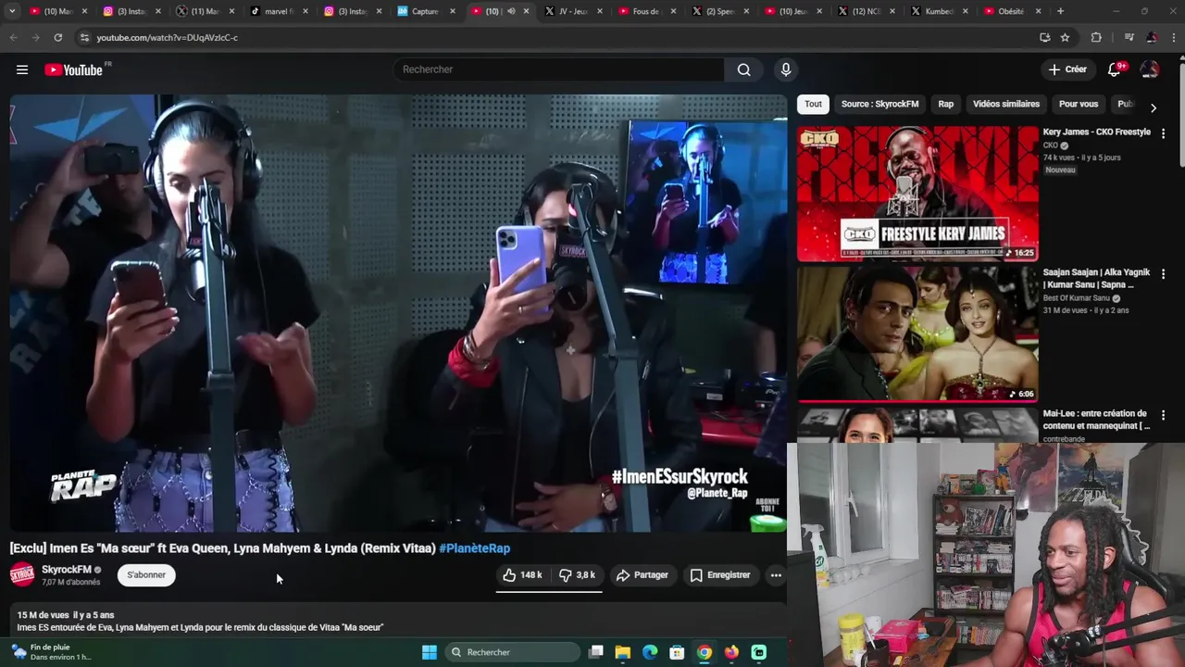Switch to the Obésité tab
The width and height of the screenshot is (1185, 667).
point(1014,11)
